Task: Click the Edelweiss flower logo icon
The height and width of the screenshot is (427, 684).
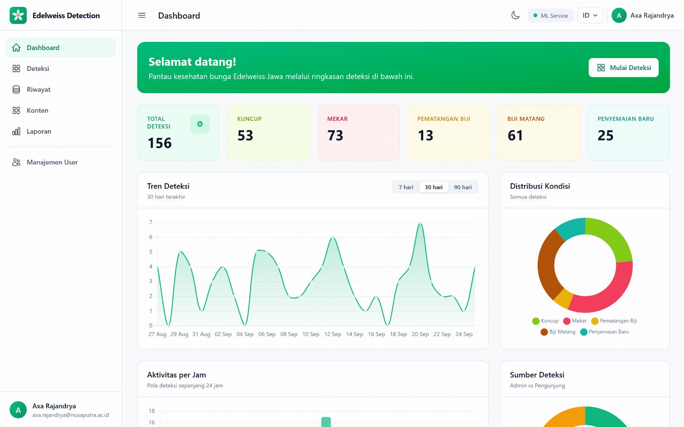Action: click(18, 15)
